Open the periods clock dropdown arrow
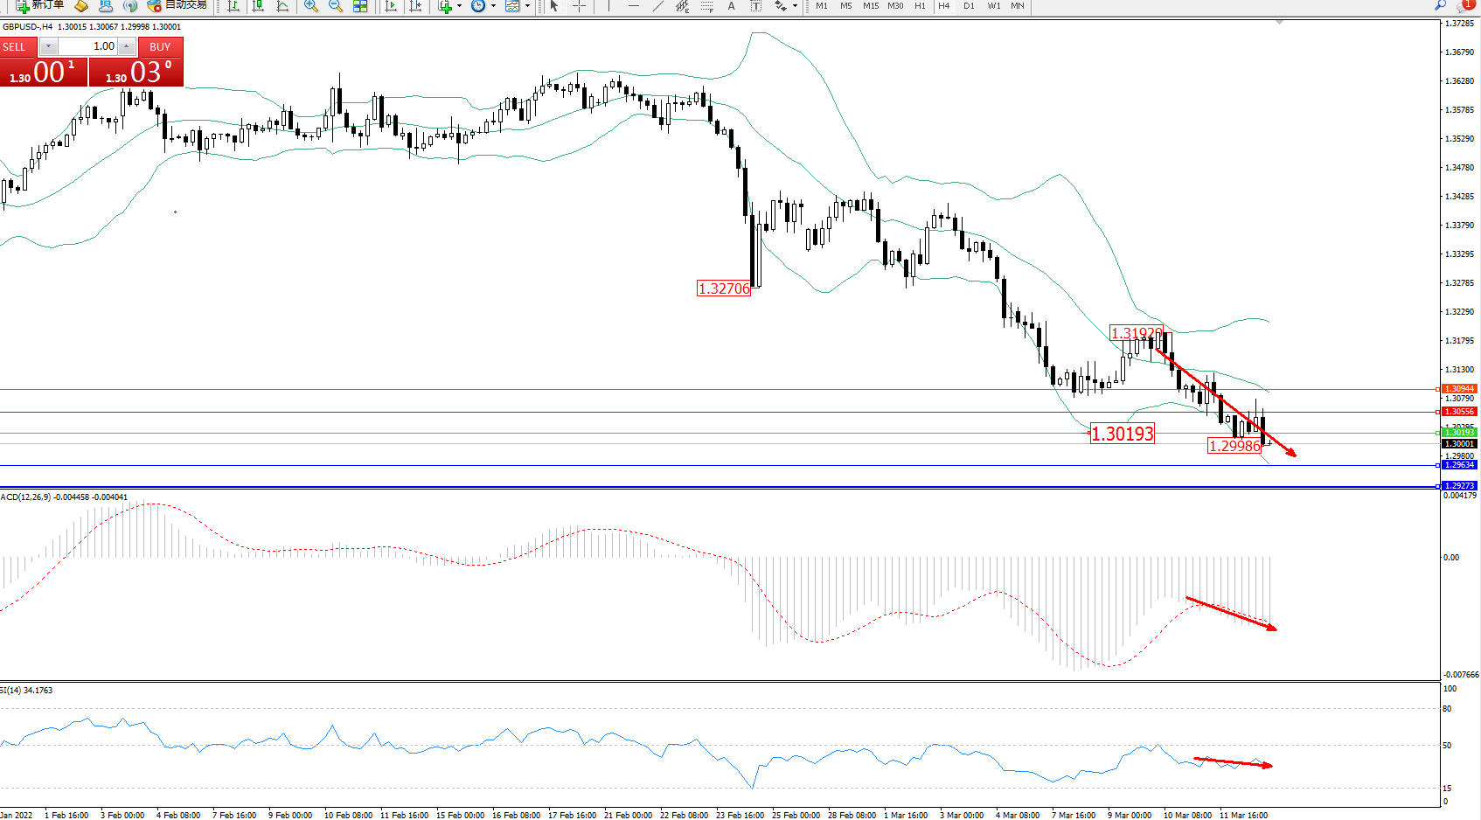The height and width of the screenshot is (820, 1481). (x=493, y=6)
